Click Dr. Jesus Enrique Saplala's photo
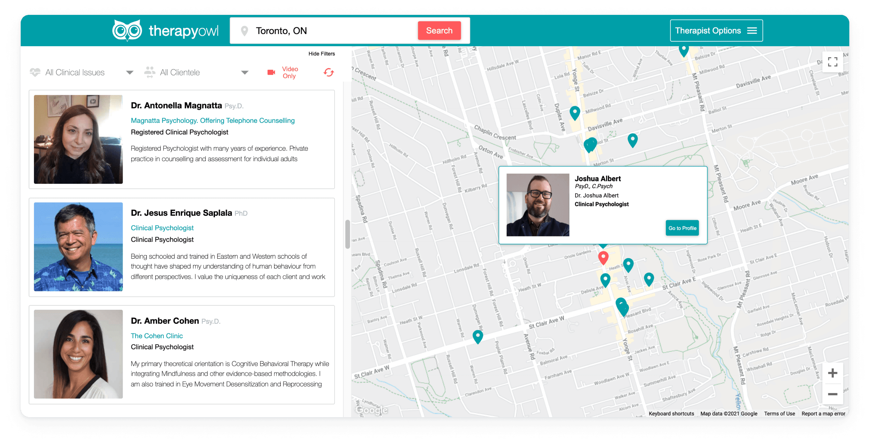Viewport: 870px width, 444px height. (78, 247)
